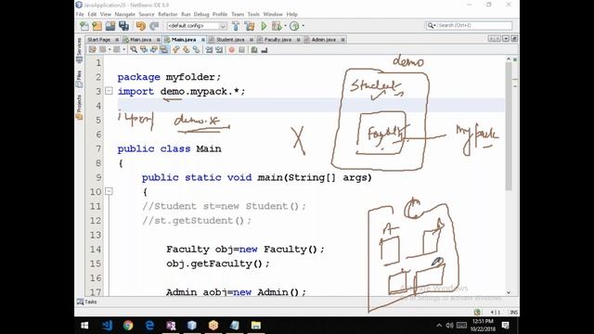Open the default config combo box
Viewport: 594px width, 334px height.
tap(197, 26)
